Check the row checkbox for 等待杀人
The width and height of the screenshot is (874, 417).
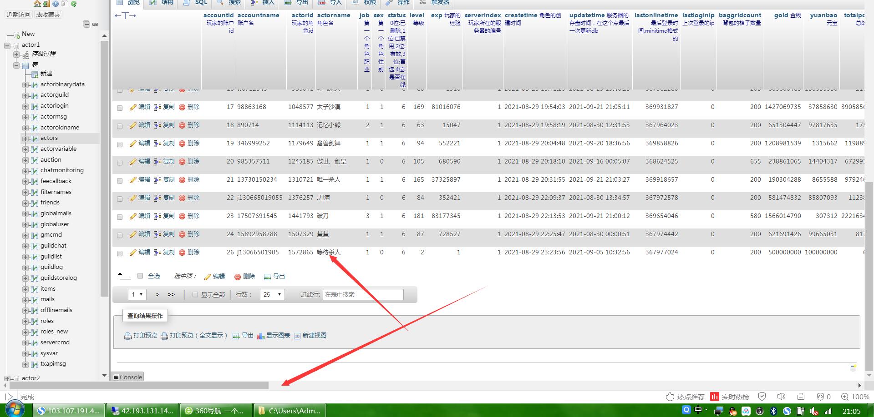tap(120, 253)
